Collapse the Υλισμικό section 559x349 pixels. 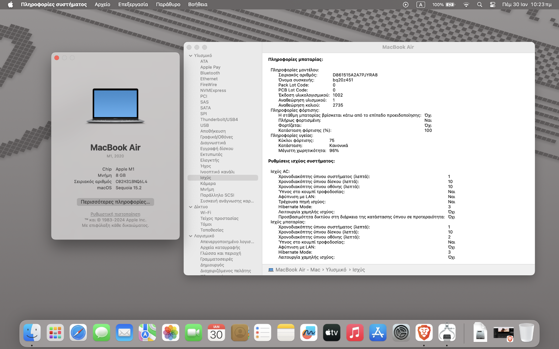click(x=191, y=56)
